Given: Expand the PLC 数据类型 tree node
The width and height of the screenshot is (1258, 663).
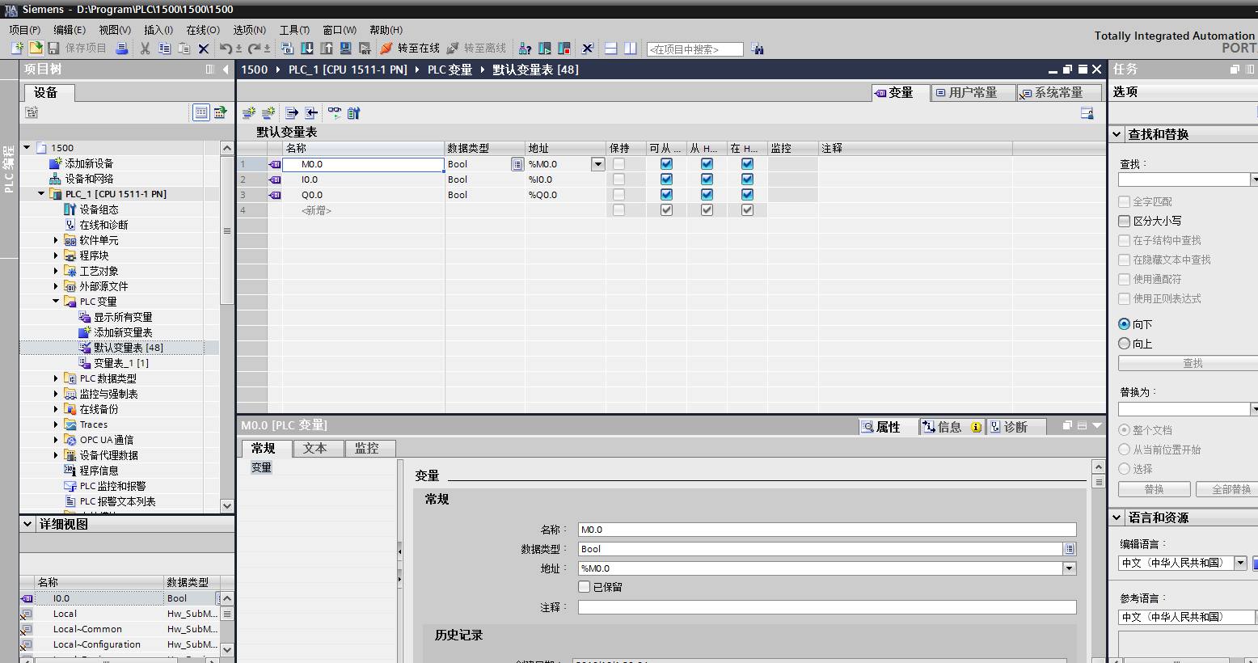Looking at the screenshot, I should click(56, 378).
